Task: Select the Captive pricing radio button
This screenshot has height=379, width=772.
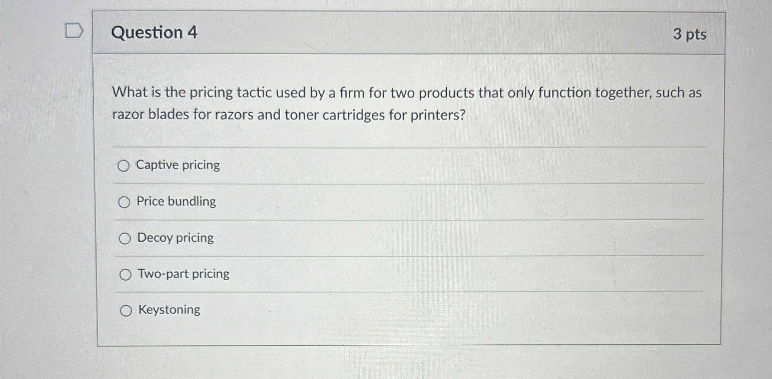Action: click(x=125, y=166)
